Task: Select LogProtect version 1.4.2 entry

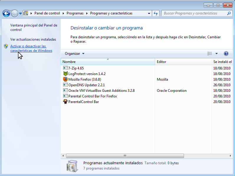Action: (x=87, y=74)
